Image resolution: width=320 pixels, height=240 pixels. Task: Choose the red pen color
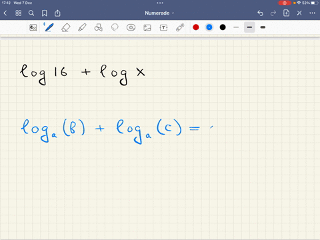click(196, 27)
